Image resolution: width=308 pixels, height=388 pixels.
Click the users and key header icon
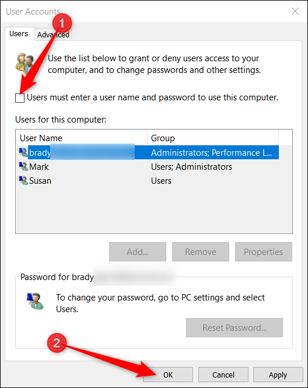click(x=25, y=64)
